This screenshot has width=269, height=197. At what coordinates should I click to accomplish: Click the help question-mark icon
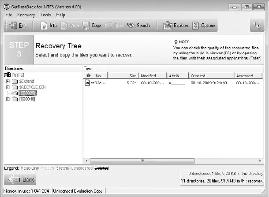click(x=257, y=26)
